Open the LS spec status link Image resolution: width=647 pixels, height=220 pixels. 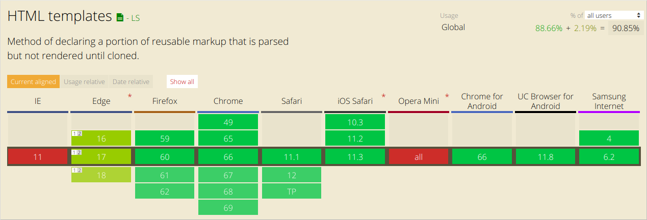[x=135, y=18]
